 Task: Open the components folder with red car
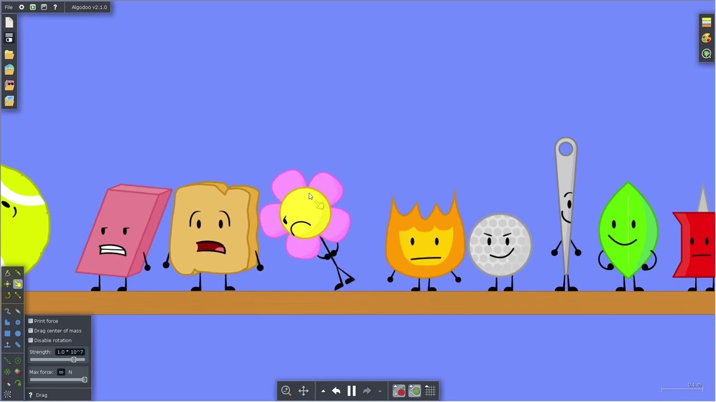pyautogui.click(x=9, y=85)
